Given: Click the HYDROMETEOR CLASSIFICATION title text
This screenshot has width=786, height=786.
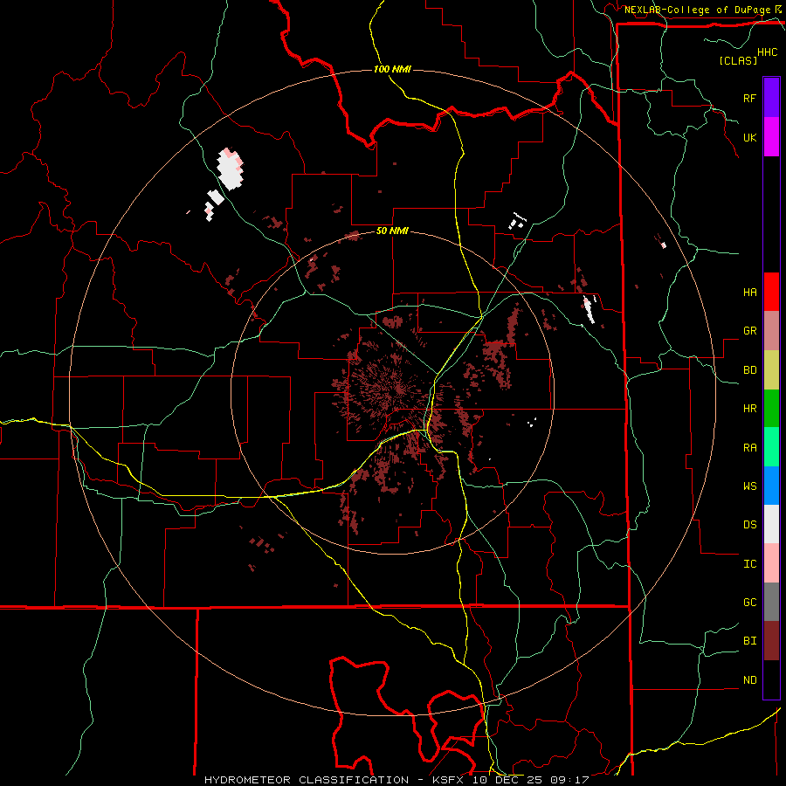Looking at the screenshot, I should pyautogui.click(x=307, y=780).
